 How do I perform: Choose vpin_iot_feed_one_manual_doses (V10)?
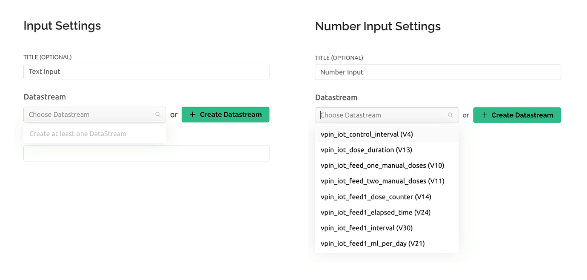[387, 166]
